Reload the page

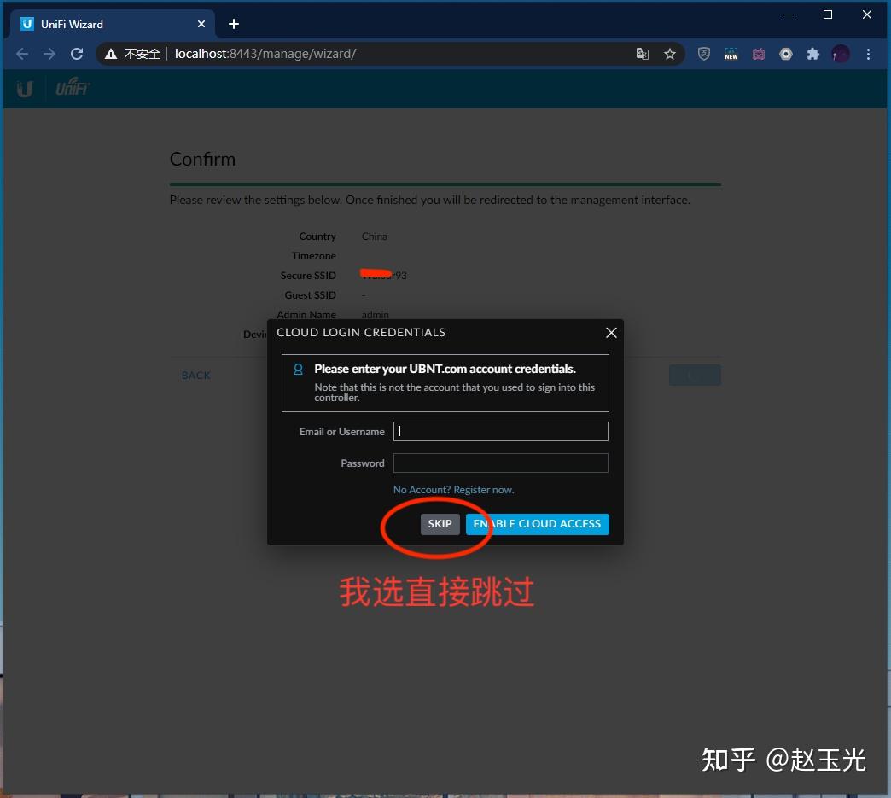pos(77,54)
